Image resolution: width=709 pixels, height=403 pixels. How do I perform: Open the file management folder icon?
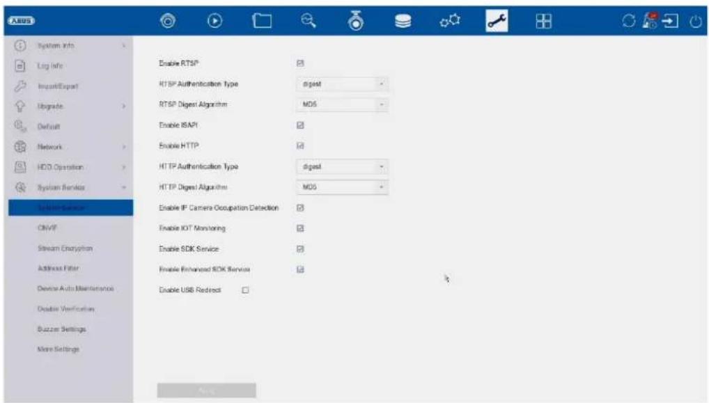tap(263, 21)
